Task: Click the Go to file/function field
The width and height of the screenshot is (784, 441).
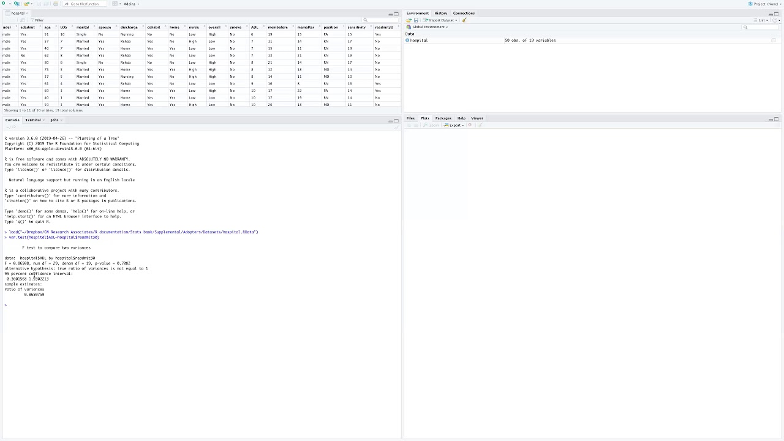Action: (85, 4)
